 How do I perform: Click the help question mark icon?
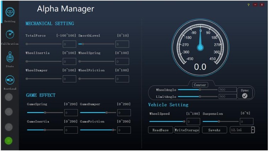248,5
